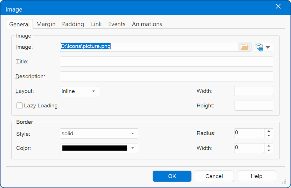Screen dimensions: 291x188
Task: Click the Title input field
Action: coord(166,62)
